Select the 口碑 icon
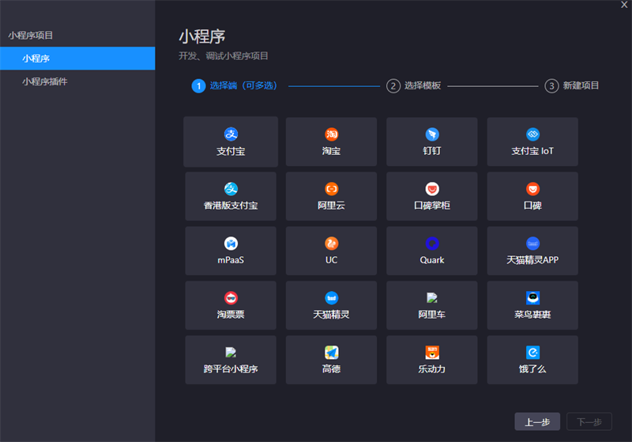Image resolution: width=632 pixels, height=442 pixels. (x=532, y=189)
